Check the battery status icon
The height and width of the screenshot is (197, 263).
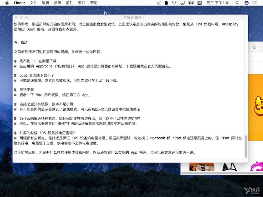(191, 3)
